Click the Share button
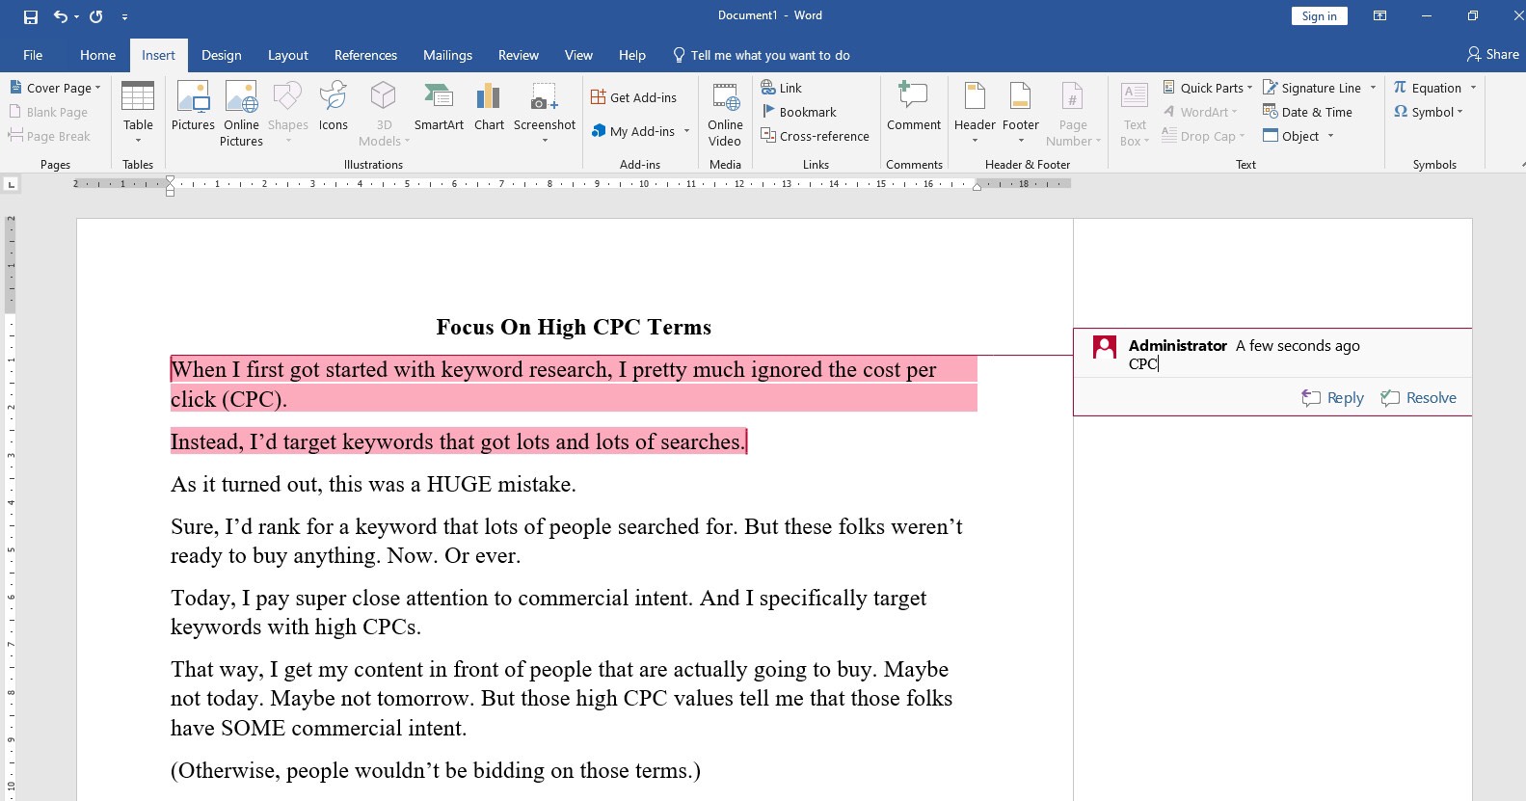 pyautogui.click(x=1492, y=54)
